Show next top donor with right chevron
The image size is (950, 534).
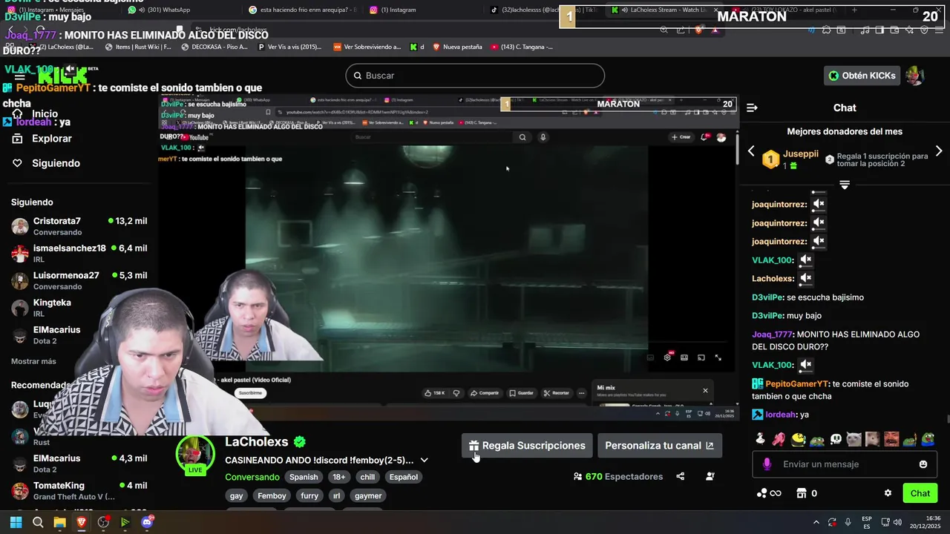pyautogui.click(x=939, y=151)
